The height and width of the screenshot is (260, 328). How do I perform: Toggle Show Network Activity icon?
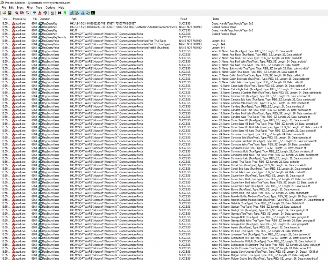(x=82, y=13)
